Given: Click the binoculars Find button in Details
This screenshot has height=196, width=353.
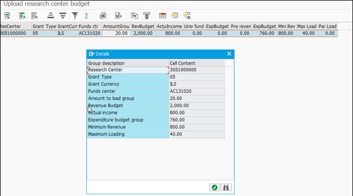Looking at the screenshot, I should click(x=226, y=187).
